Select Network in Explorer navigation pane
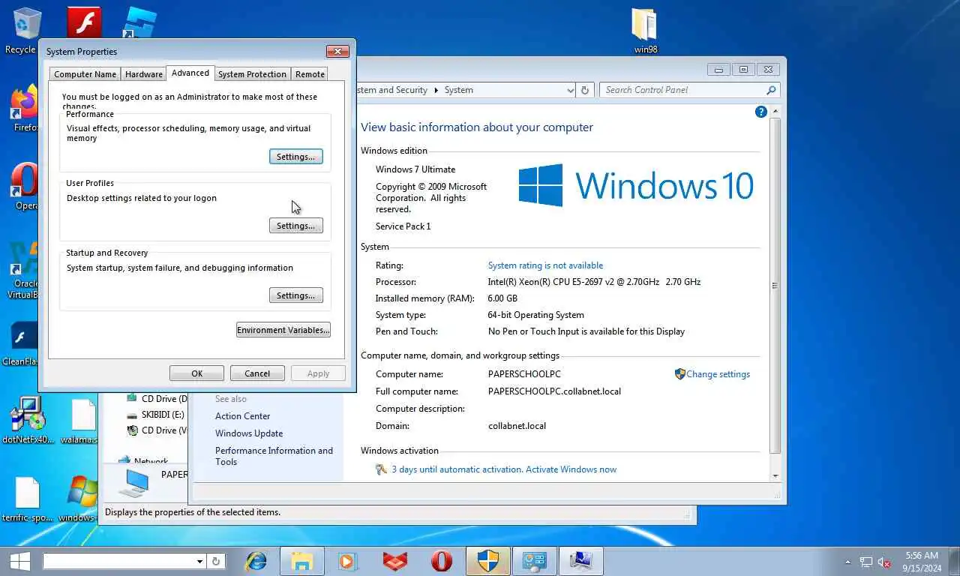Screen dimensions: 960x576 tap(144, 461)
